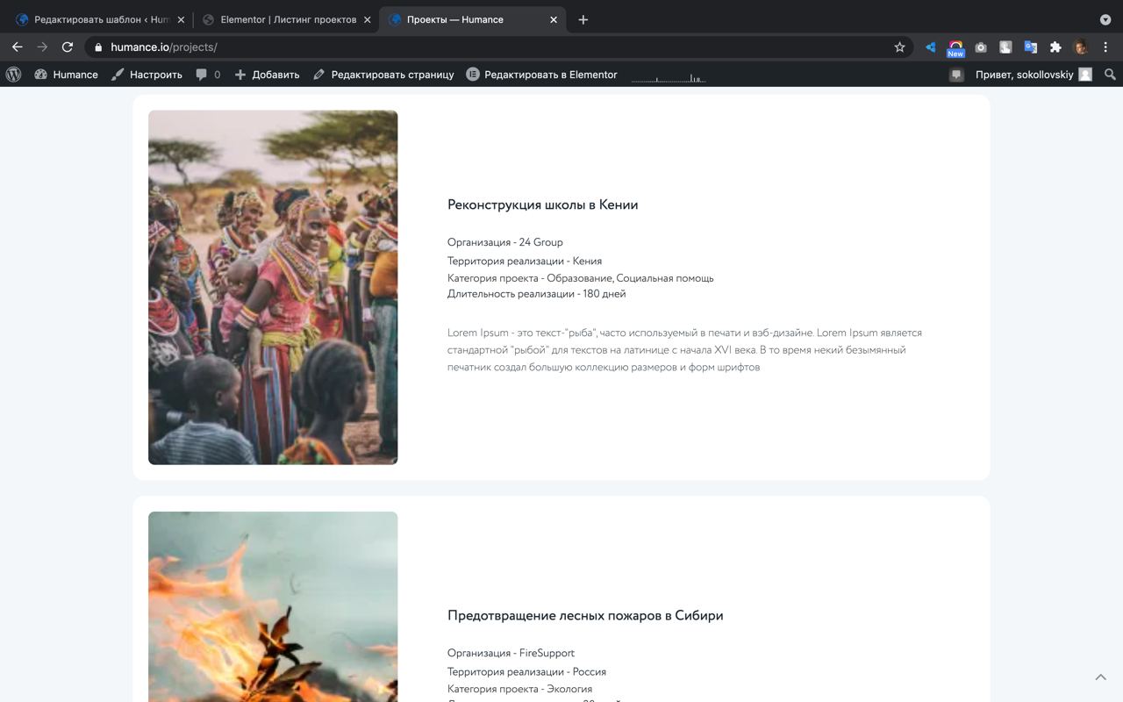This screenshot has height=702, width=1123.
Task: Go back to the previous page
Action: tap(17, 47)
